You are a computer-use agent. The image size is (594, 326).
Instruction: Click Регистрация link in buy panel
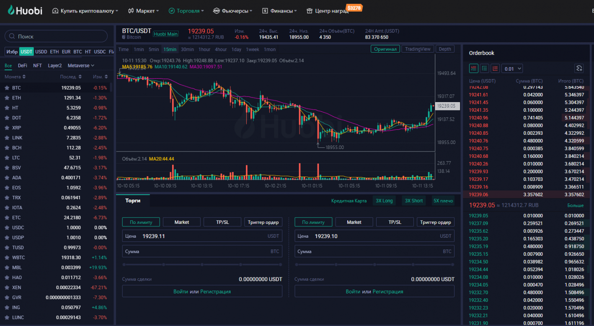(215, 292)
